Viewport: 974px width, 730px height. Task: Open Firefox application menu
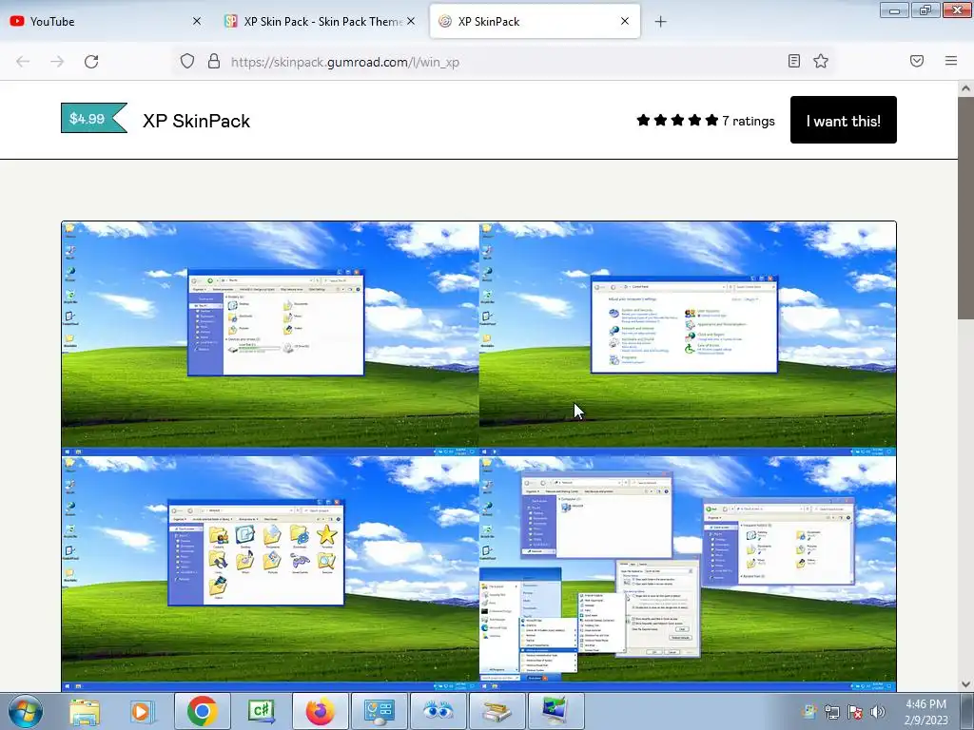click(x=951, y=61)
